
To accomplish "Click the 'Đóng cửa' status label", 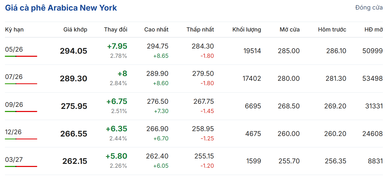I will click(x=369, y=8).
